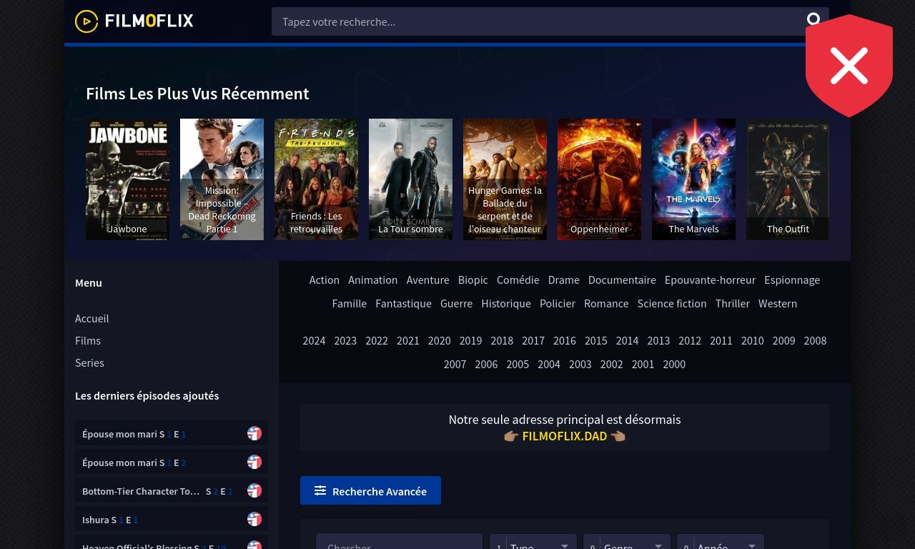Screen dimensions: 915x549
Task: Open La Tour sombre poster
Action: coord(410,179)
